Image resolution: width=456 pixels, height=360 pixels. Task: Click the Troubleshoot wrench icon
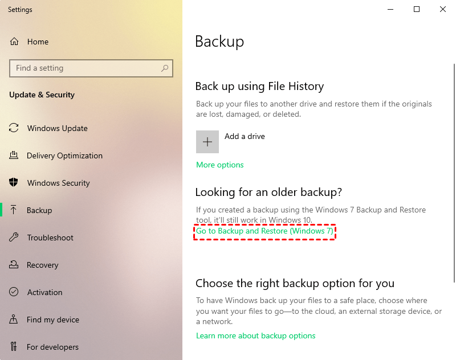(14, 238)
